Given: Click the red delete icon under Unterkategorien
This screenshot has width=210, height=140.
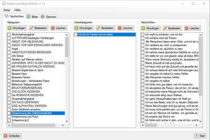Looking at the screenshot, I should (120, 28).
